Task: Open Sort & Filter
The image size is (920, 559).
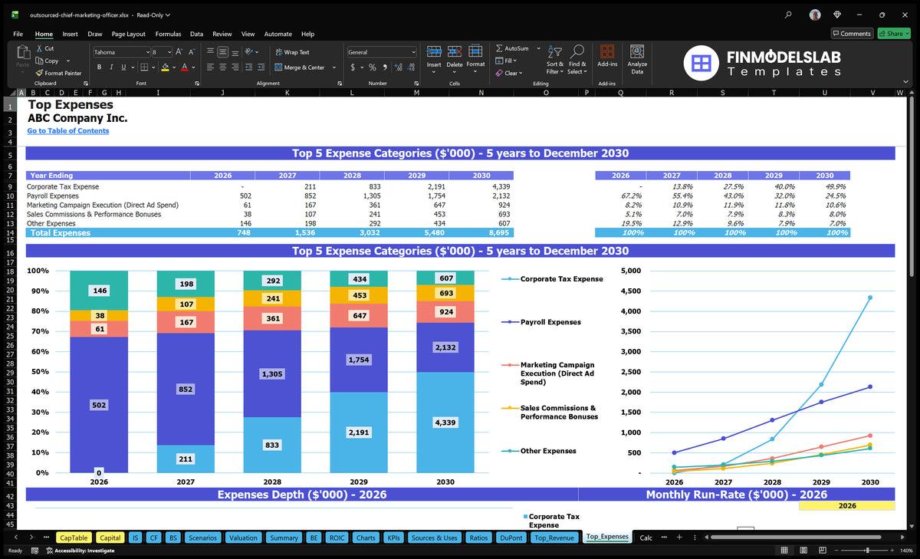Action: pos(555,60)
